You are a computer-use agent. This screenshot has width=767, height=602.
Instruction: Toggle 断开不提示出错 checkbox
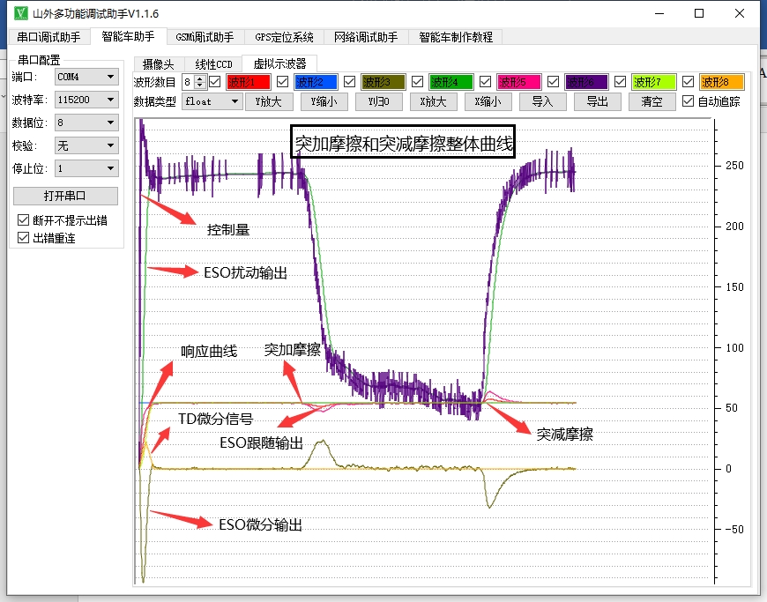pyautogui.click(x=23, y=220)
